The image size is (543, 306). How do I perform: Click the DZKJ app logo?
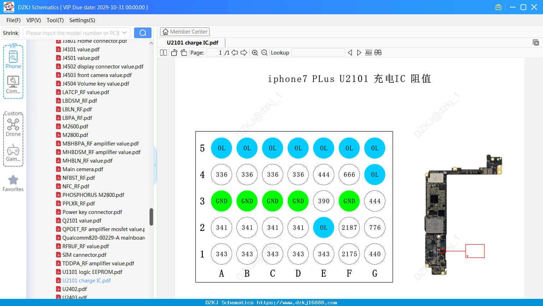coord(9,7)
